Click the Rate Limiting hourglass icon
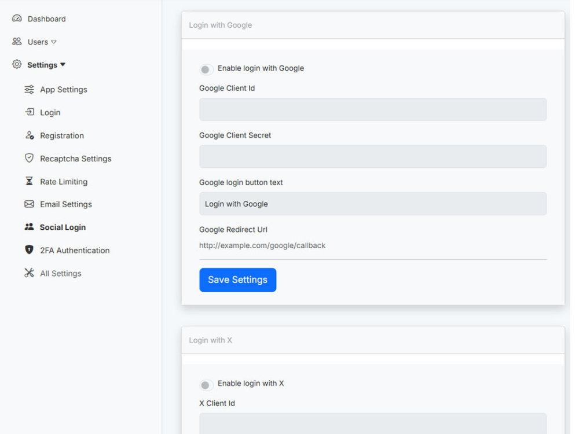579x434 pixels. coord(29,181)
